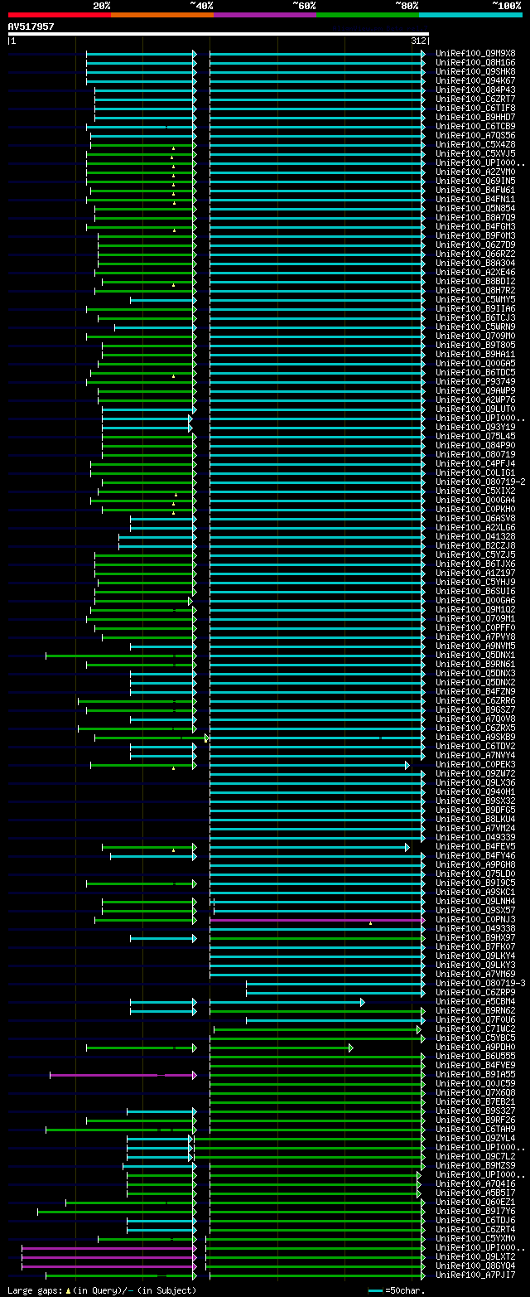Select the UniRef100_A7QS56 label
The height and width of the screenshot is (1297, 530).
click(475, 135)
